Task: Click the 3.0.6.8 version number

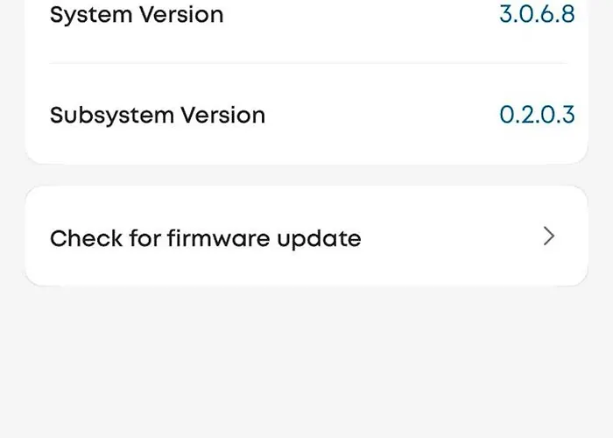Action: tap(537, 15)
